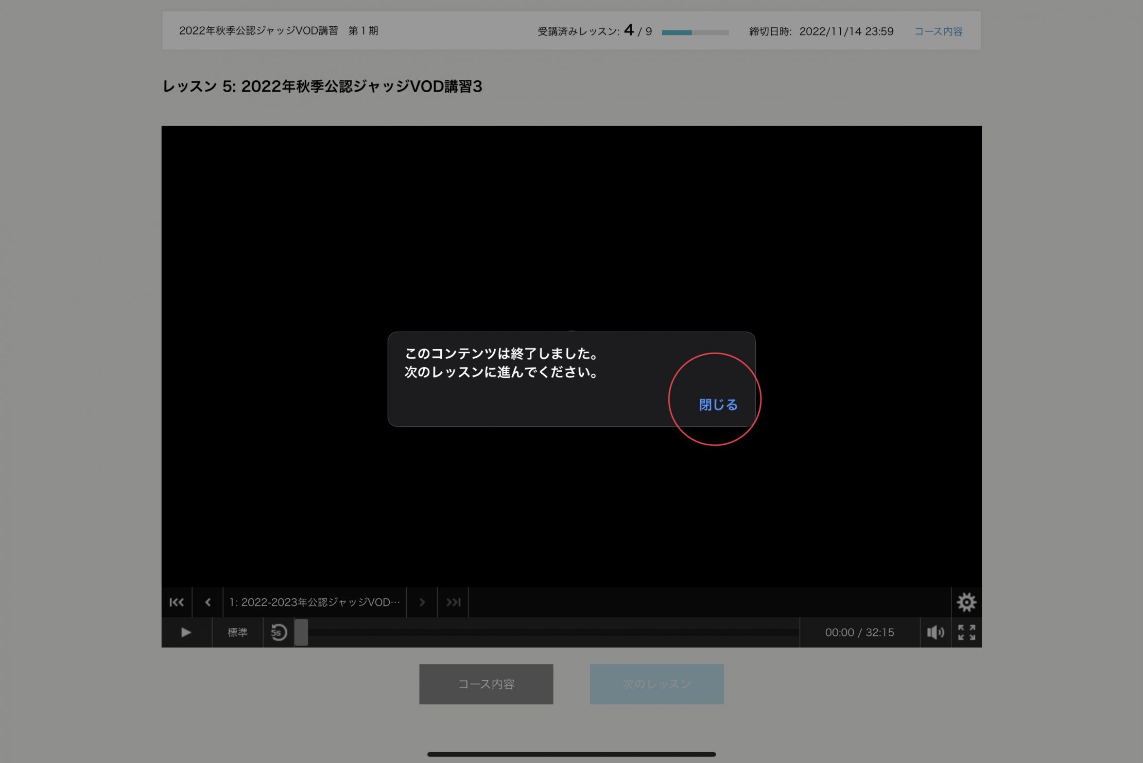Open the コース内容 link in the header

pos(938,31)
